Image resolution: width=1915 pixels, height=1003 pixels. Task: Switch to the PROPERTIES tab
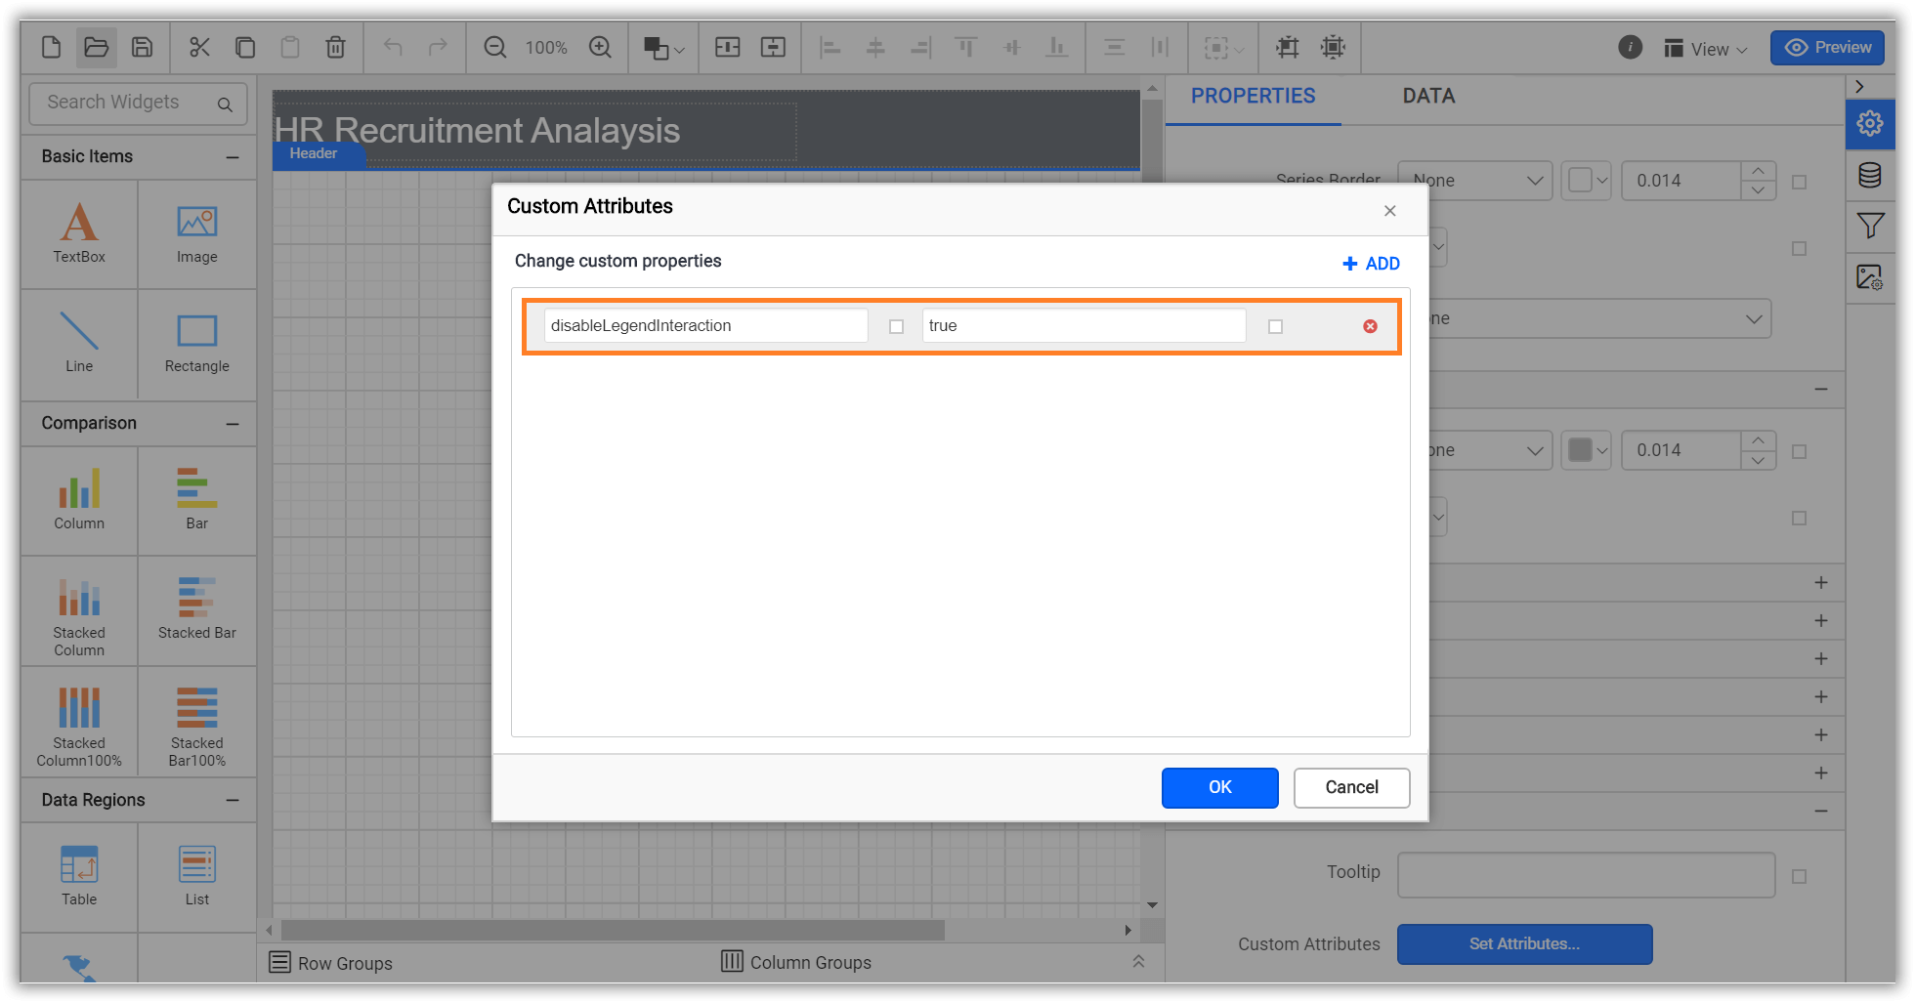[1253, 96]
